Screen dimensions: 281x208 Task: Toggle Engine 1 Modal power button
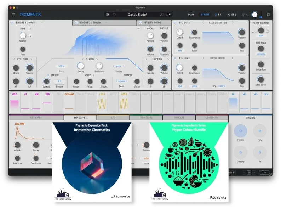tap(12, 23)
